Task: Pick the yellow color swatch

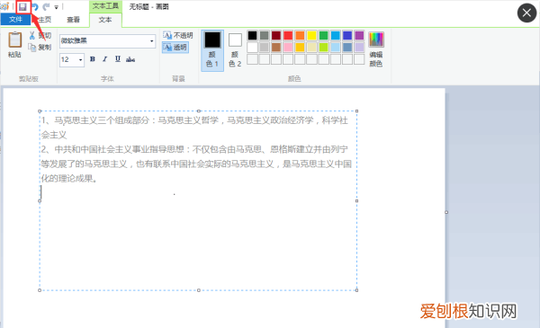Action: coord(311,35)
